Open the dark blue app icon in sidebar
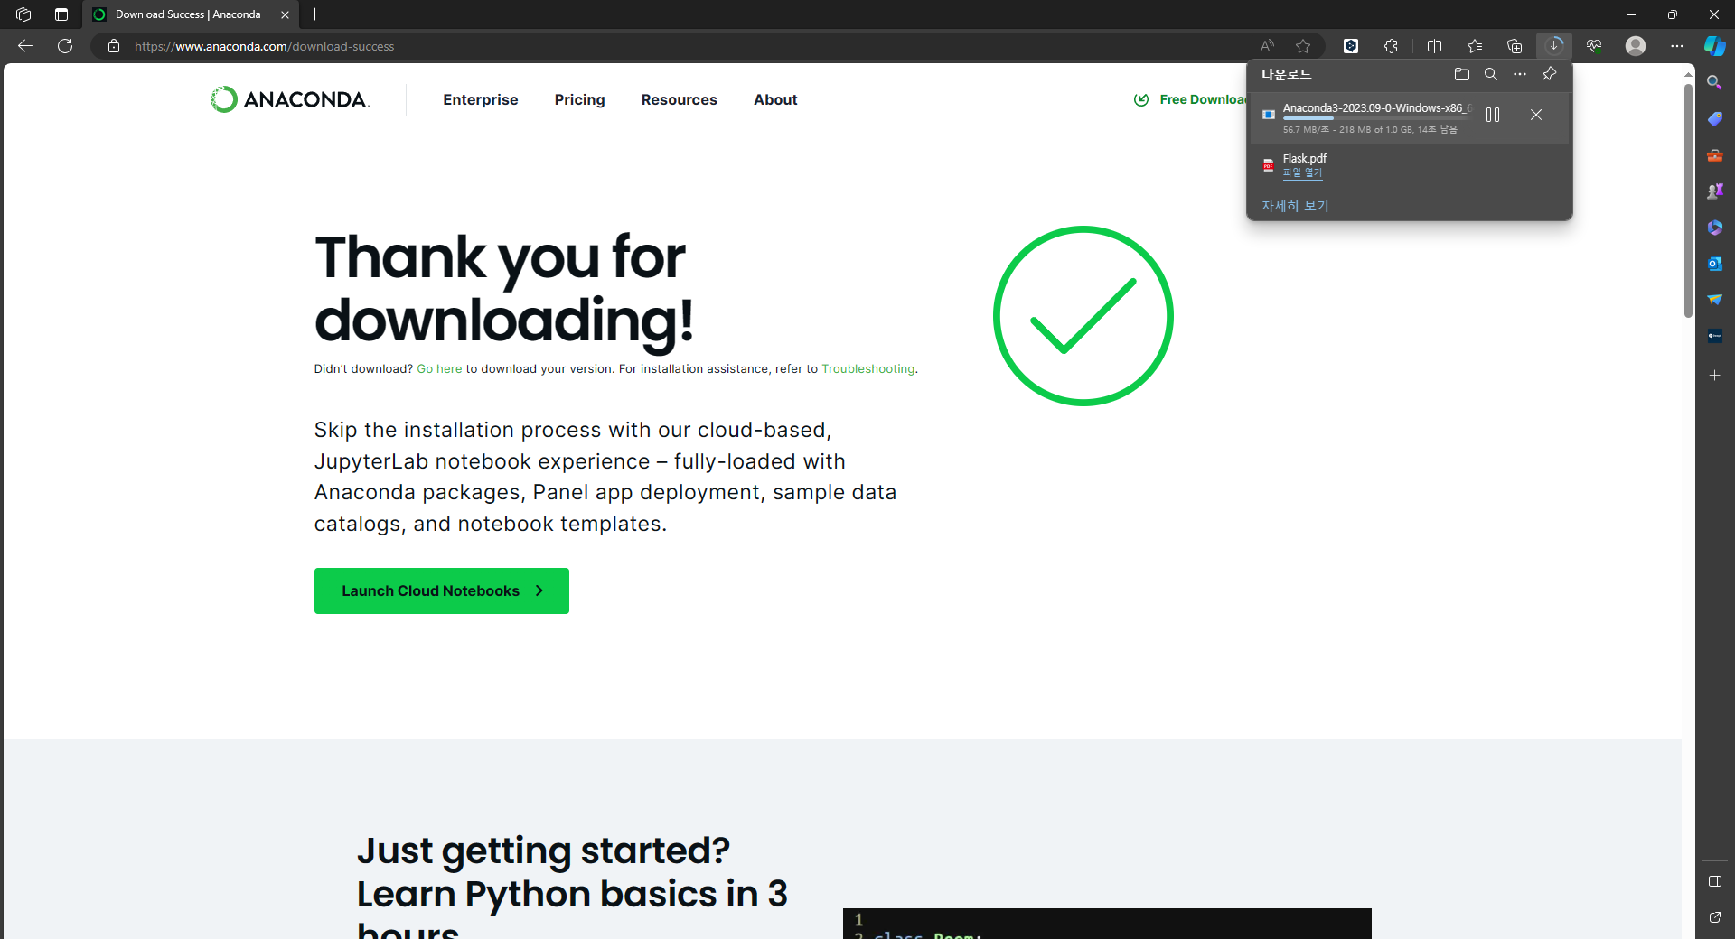 1714,336
